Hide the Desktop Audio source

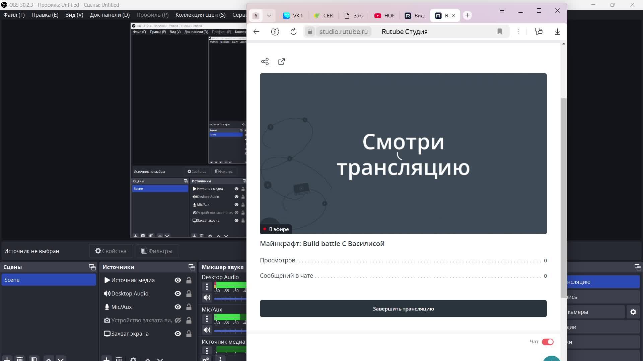tap(178, 293)
